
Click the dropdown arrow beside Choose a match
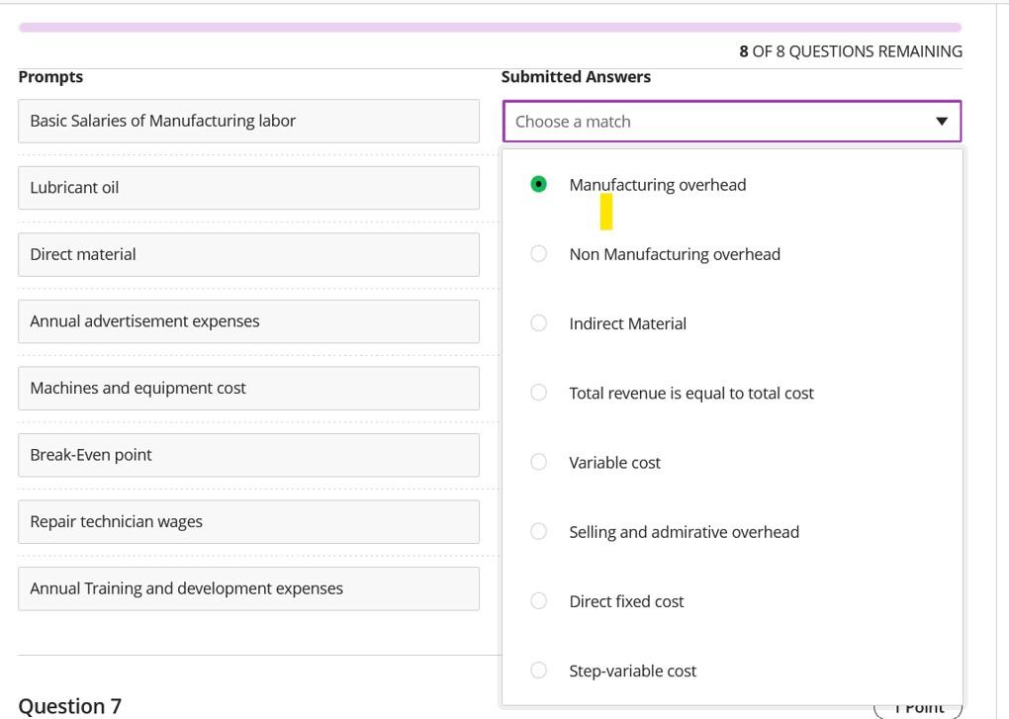pyautogui.click(x=941, y=122)
